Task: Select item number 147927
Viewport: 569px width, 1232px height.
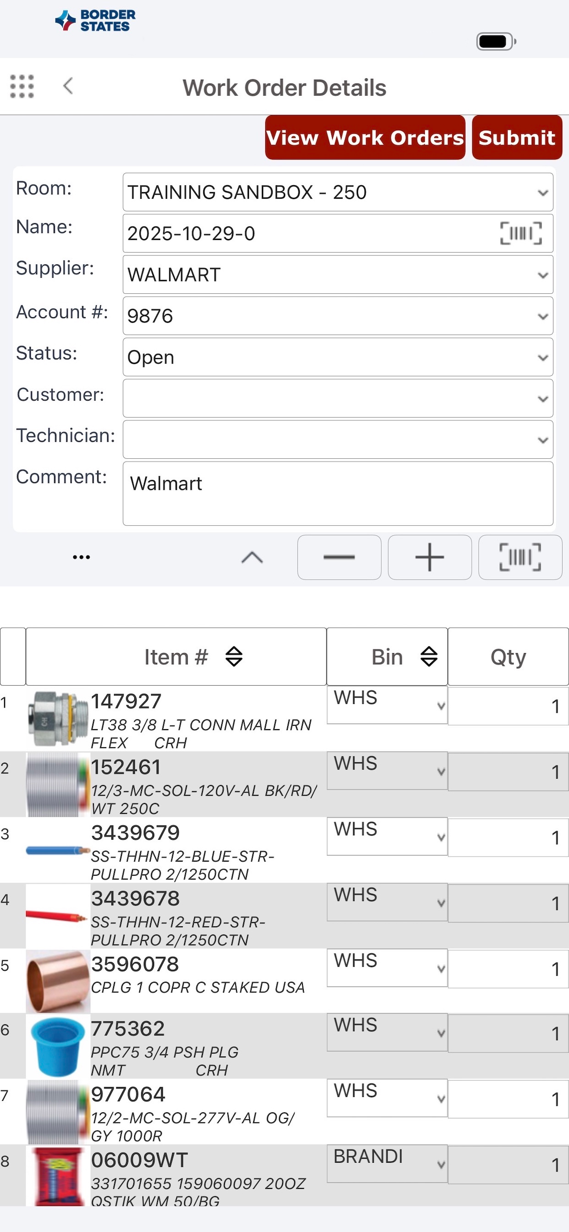Action: (x=126, y=701)
